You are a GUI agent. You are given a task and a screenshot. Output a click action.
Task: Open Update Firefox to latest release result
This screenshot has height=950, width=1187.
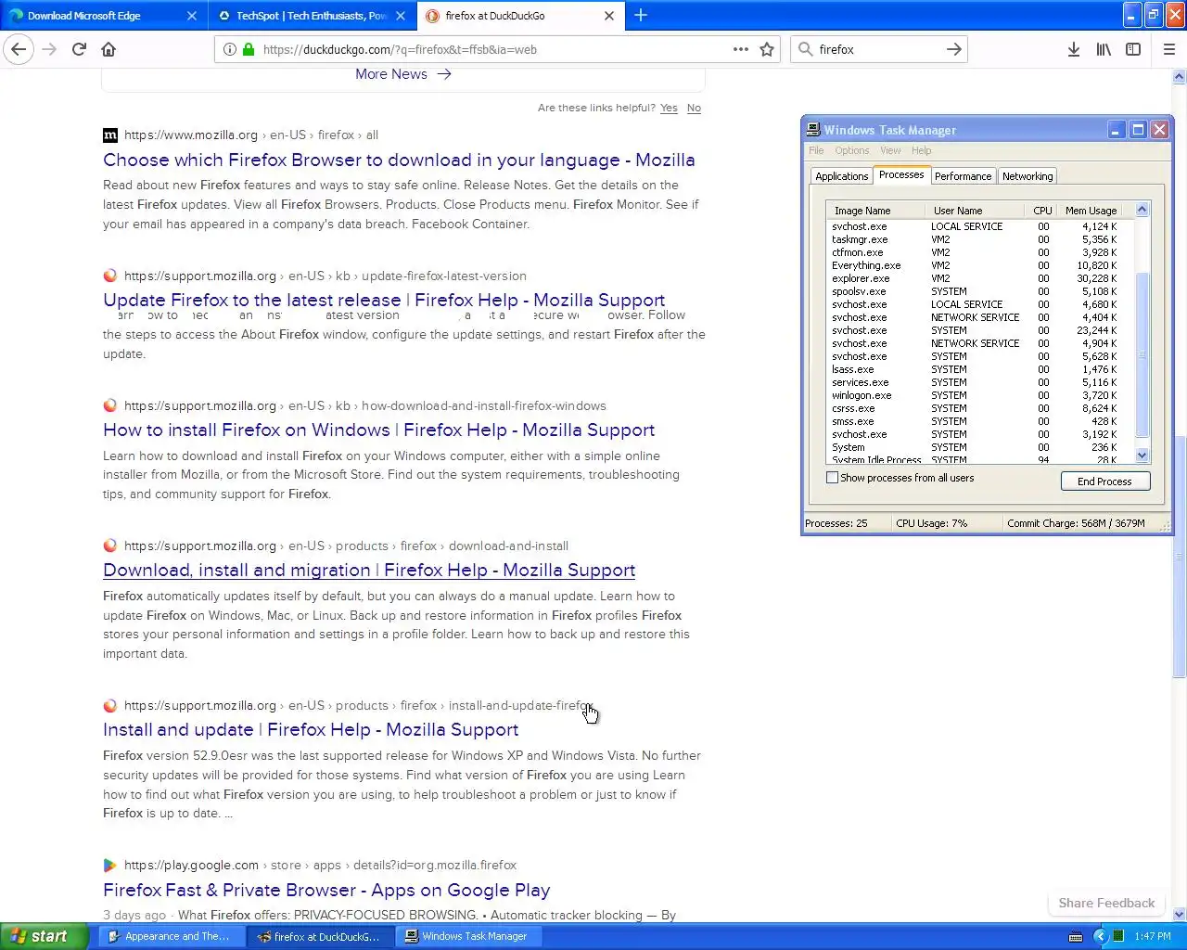click(x=384, y=300)
